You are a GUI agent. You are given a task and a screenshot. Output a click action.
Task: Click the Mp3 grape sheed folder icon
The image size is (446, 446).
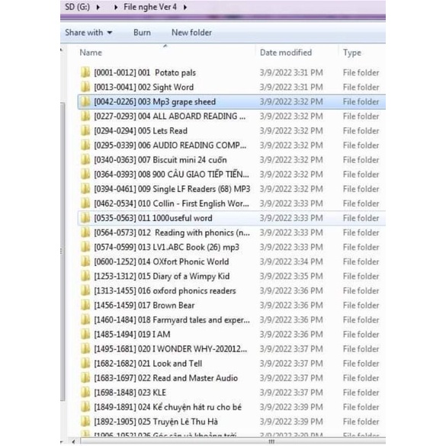85,101
